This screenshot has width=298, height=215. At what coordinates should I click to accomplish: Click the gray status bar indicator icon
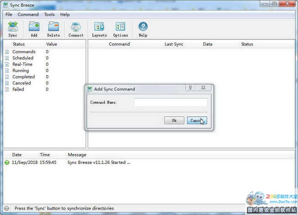7,208
